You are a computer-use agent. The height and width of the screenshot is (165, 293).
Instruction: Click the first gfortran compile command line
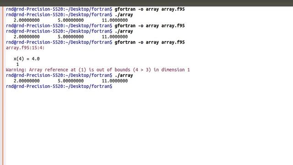pos(95,9)
